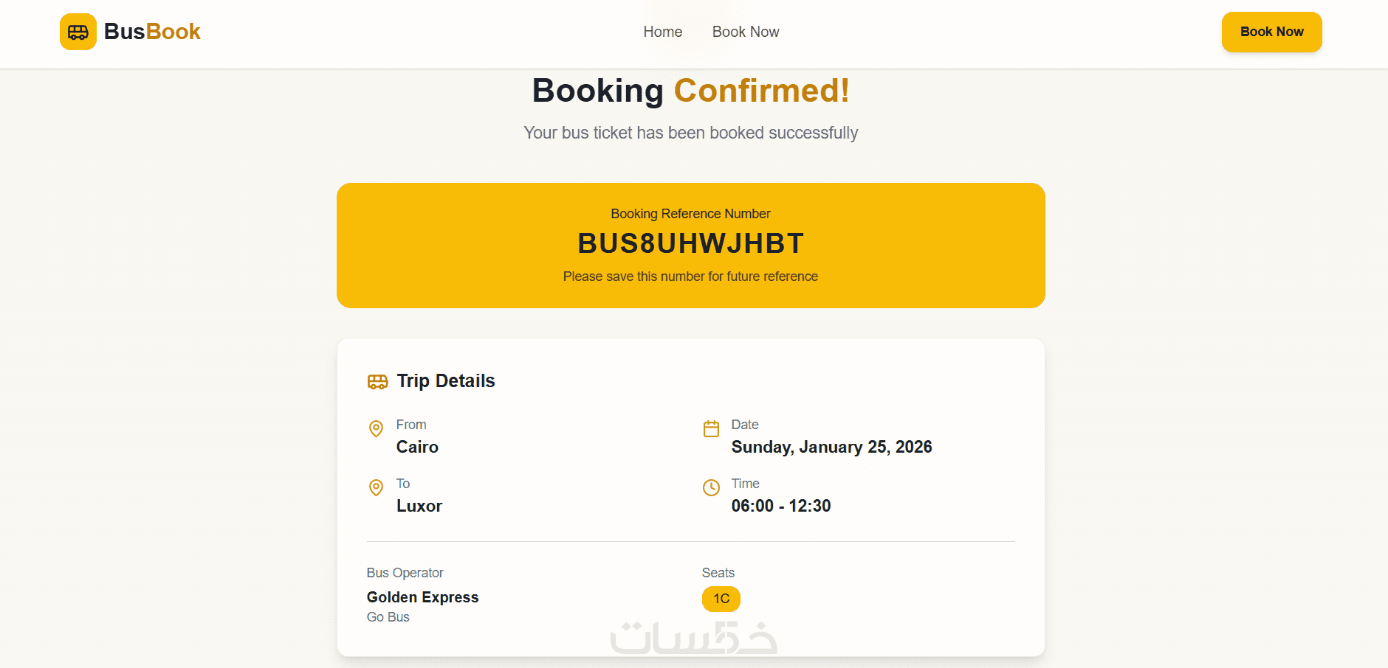Click the destination city Luxor
This screenshot has width=1388, height=668.
419,506
